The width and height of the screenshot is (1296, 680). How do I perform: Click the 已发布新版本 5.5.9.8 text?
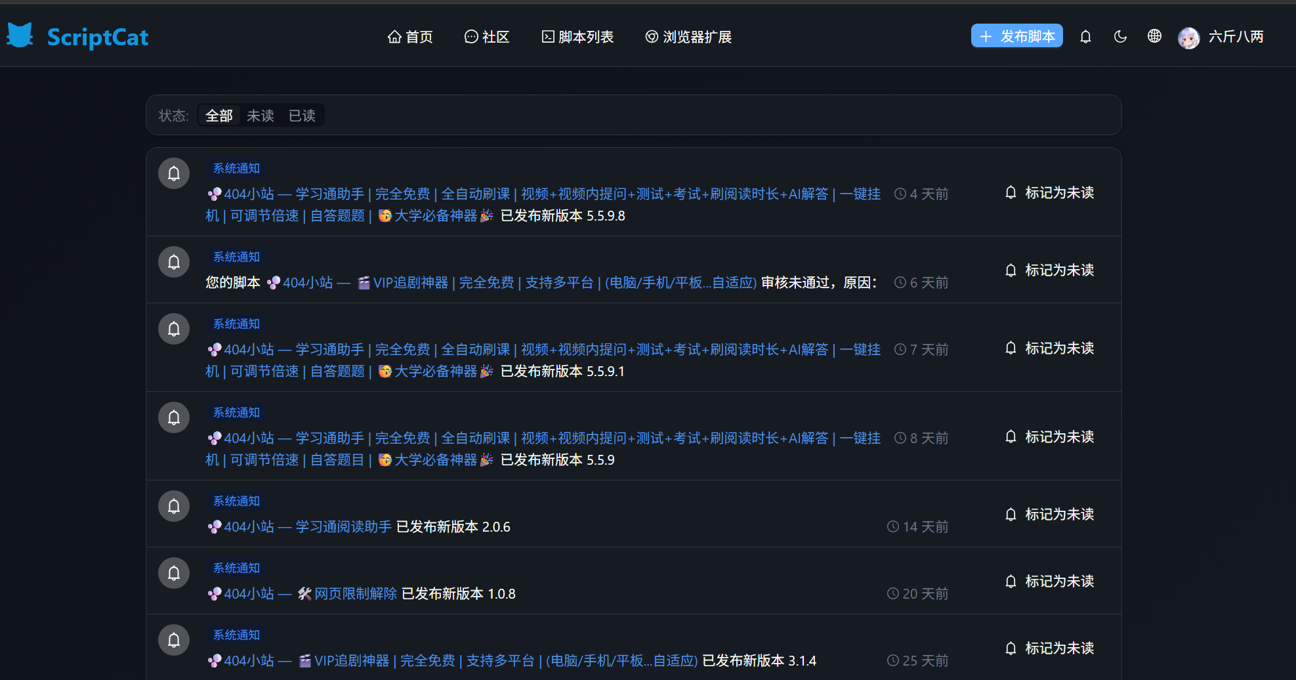click(563, 215)
